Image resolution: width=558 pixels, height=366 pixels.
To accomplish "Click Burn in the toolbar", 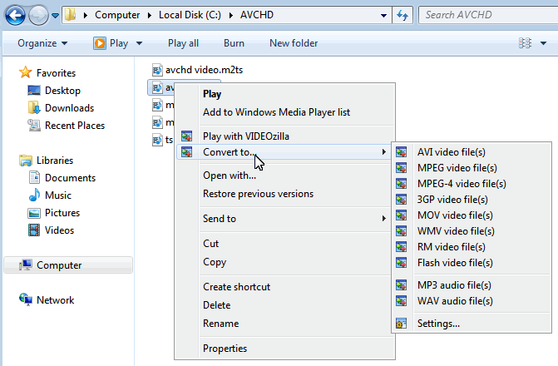I will pyautogui.click(x=234, y=43).
